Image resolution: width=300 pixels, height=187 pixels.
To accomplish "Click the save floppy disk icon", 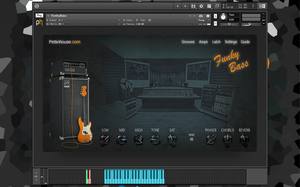I will tap(193, 6).
